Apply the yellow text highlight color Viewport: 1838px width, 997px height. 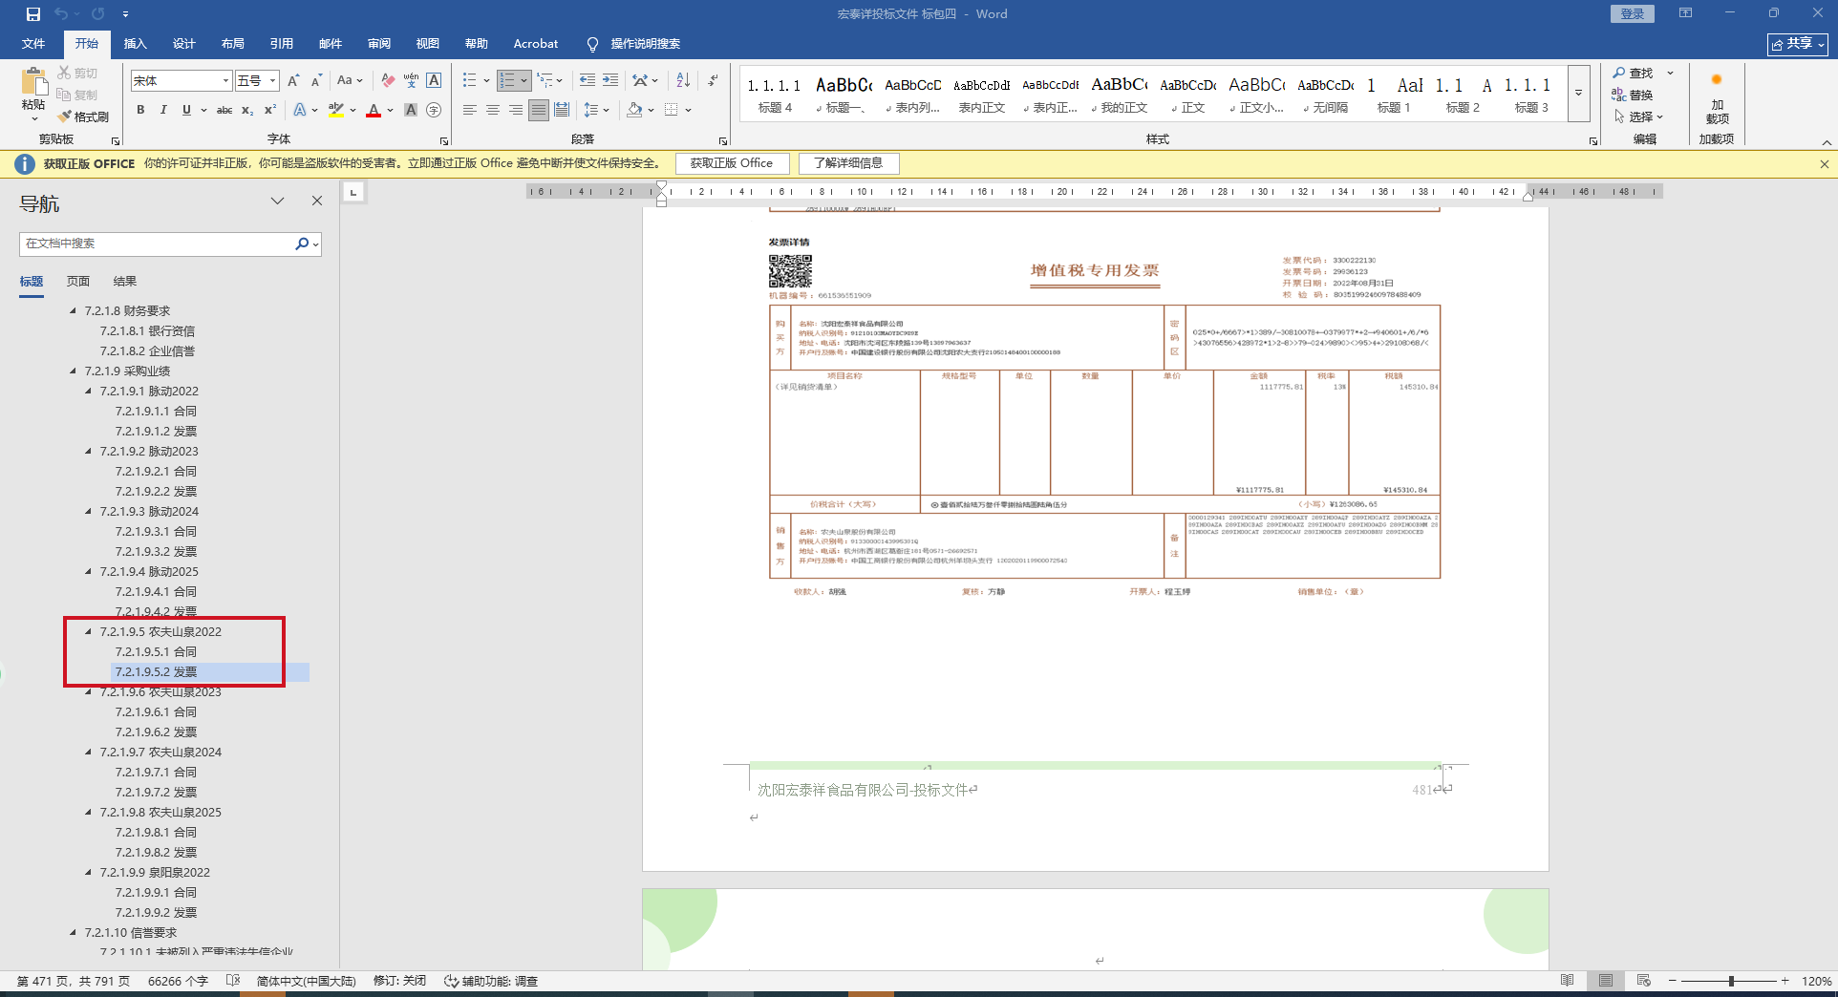tap(335, 110)
